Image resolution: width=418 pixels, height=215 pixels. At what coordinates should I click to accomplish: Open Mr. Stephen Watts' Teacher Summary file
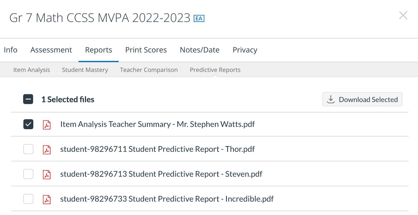157,124
